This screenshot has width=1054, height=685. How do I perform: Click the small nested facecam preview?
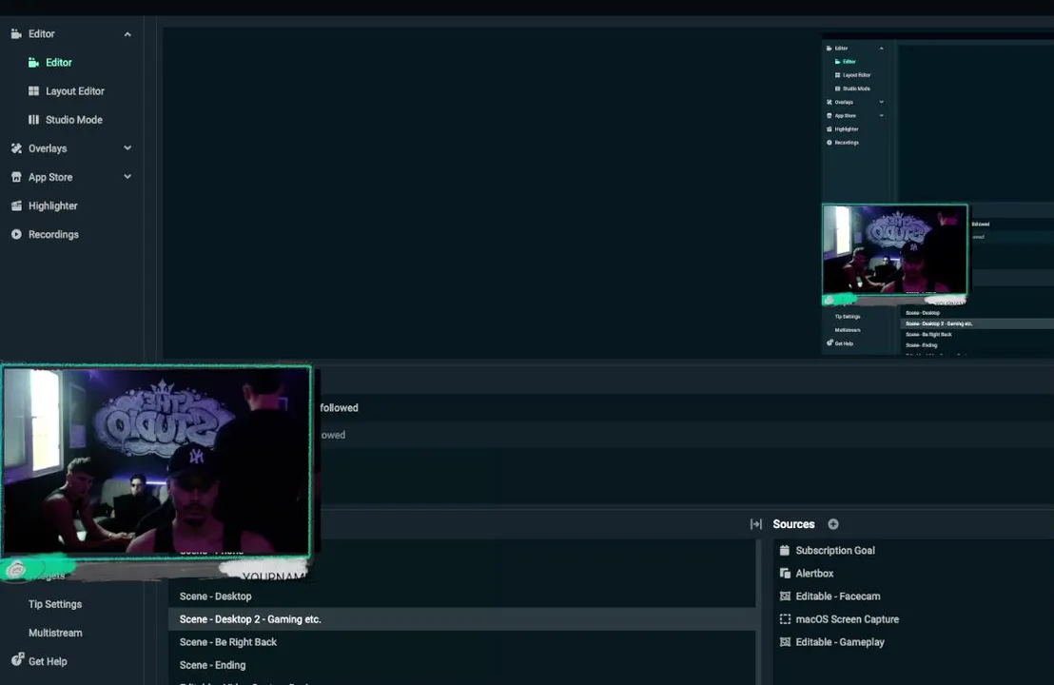pos(895,249)
